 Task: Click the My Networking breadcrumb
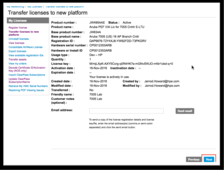point(15,6)
